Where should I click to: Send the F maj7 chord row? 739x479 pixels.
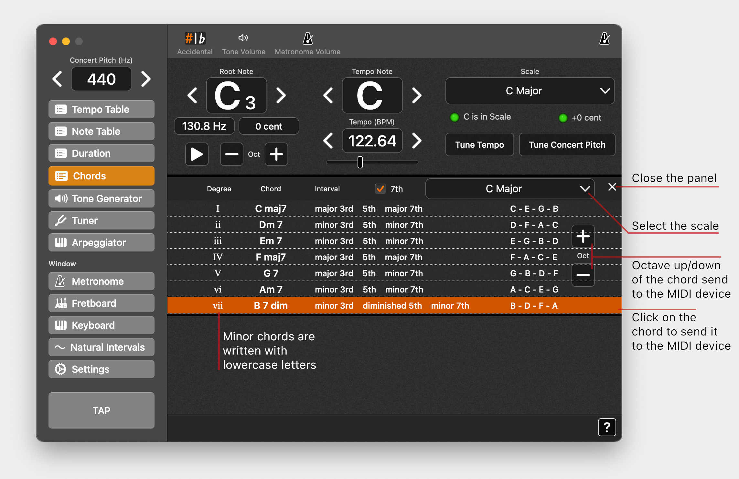394,257
